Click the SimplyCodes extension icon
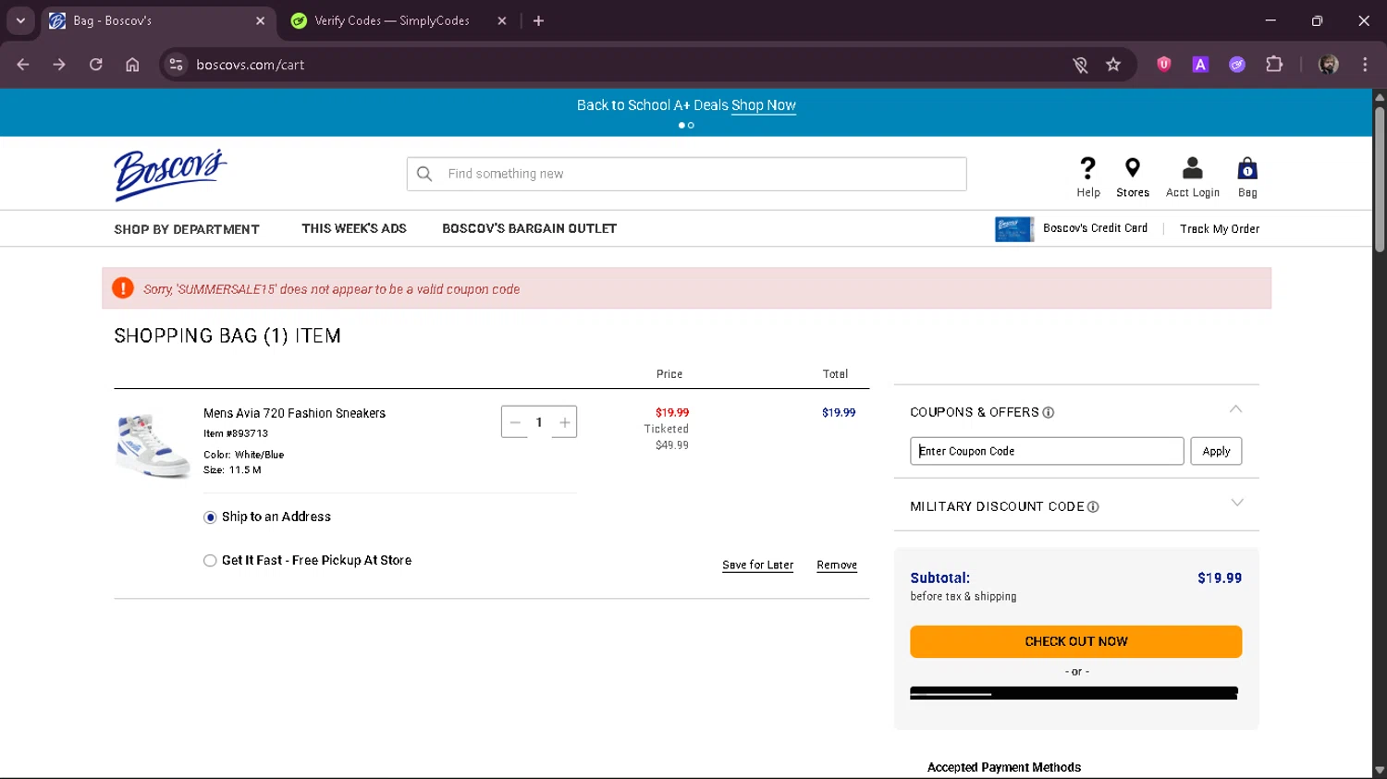Viewport: 1387px width, 779px height. [1237, 65]
